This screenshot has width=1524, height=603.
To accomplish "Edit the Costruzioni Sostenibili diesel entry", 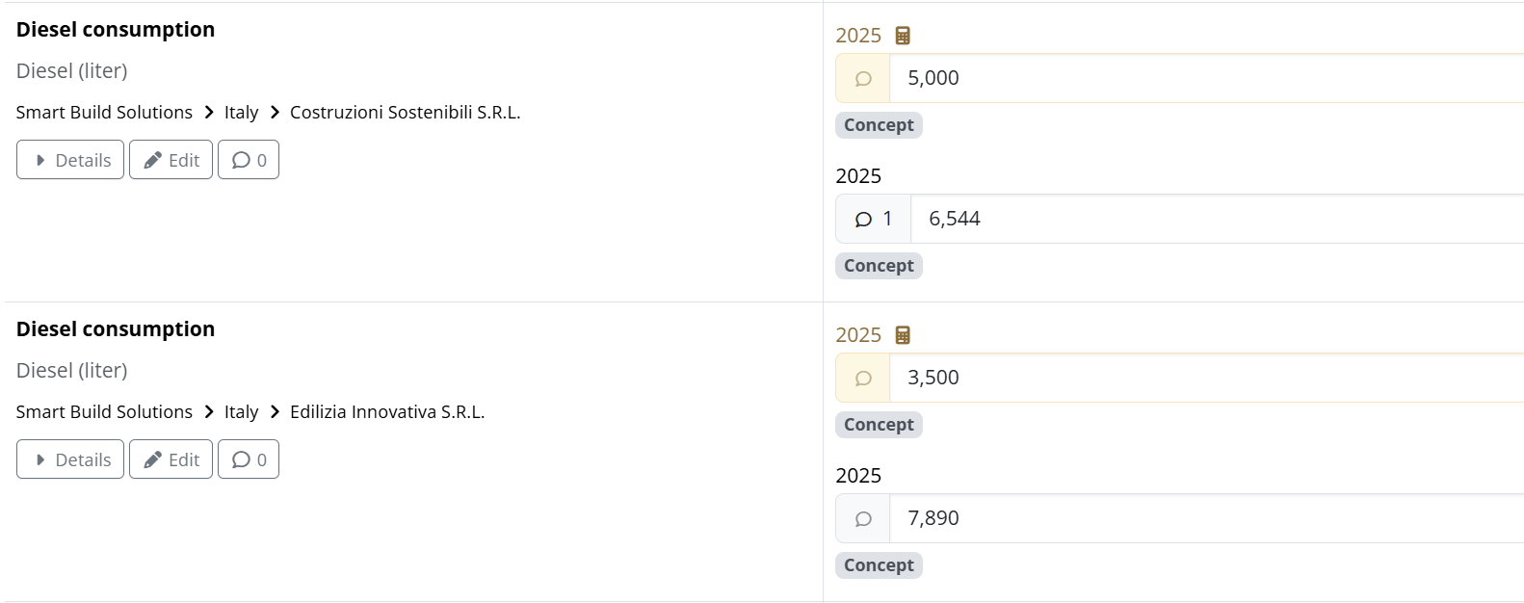I will (x=171, y=160).
